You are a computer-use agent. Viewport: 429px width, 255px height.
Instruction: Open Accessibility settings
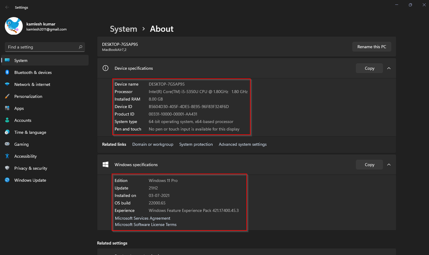pyautogui.click(x=45, y=156)
